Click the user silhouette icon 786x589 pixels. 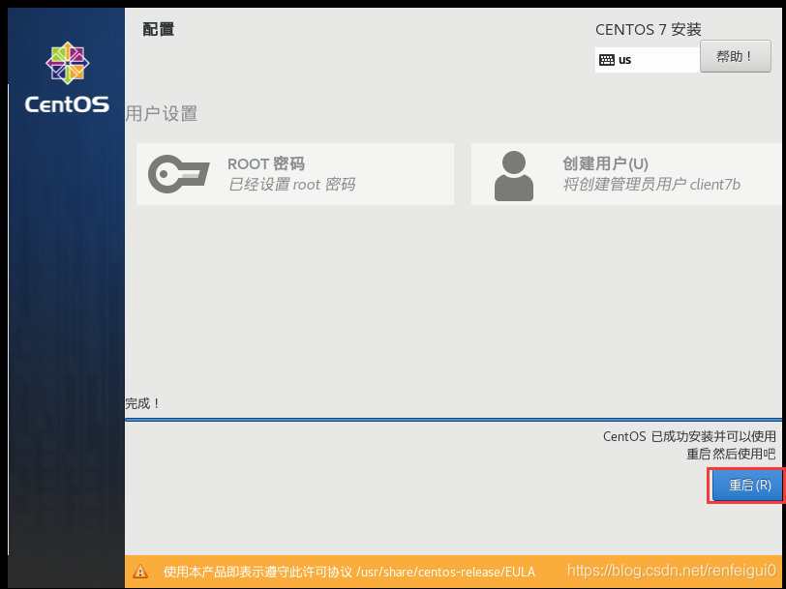514,176
